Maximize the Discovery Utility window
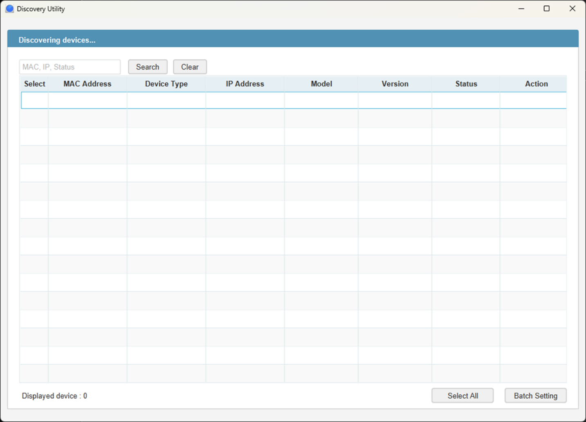586x422 pixels. click(x=546, y=9)
